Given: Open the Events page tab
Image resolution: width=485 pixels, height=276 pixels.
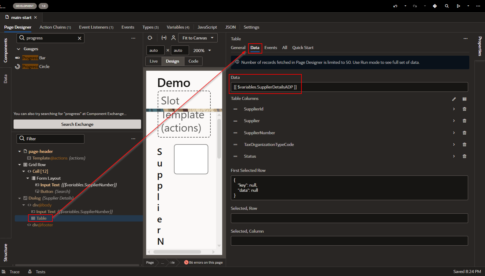Looking at the screenshot, I should click(128, 27).
